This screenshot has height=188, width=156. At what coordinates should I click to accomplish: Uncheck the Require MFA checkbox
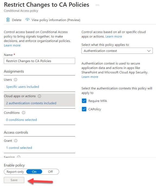(84, 101)
